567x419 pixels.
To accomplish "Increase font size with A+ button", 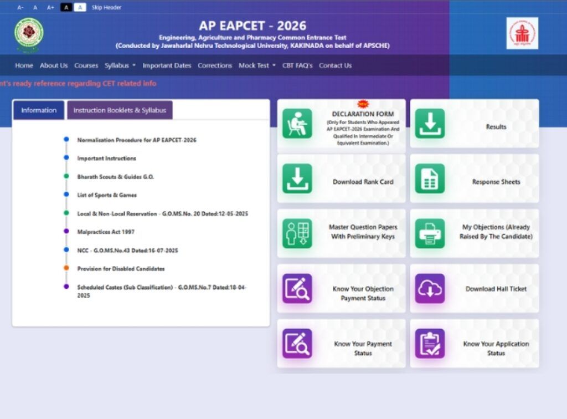I will click(x=50, y=7).
